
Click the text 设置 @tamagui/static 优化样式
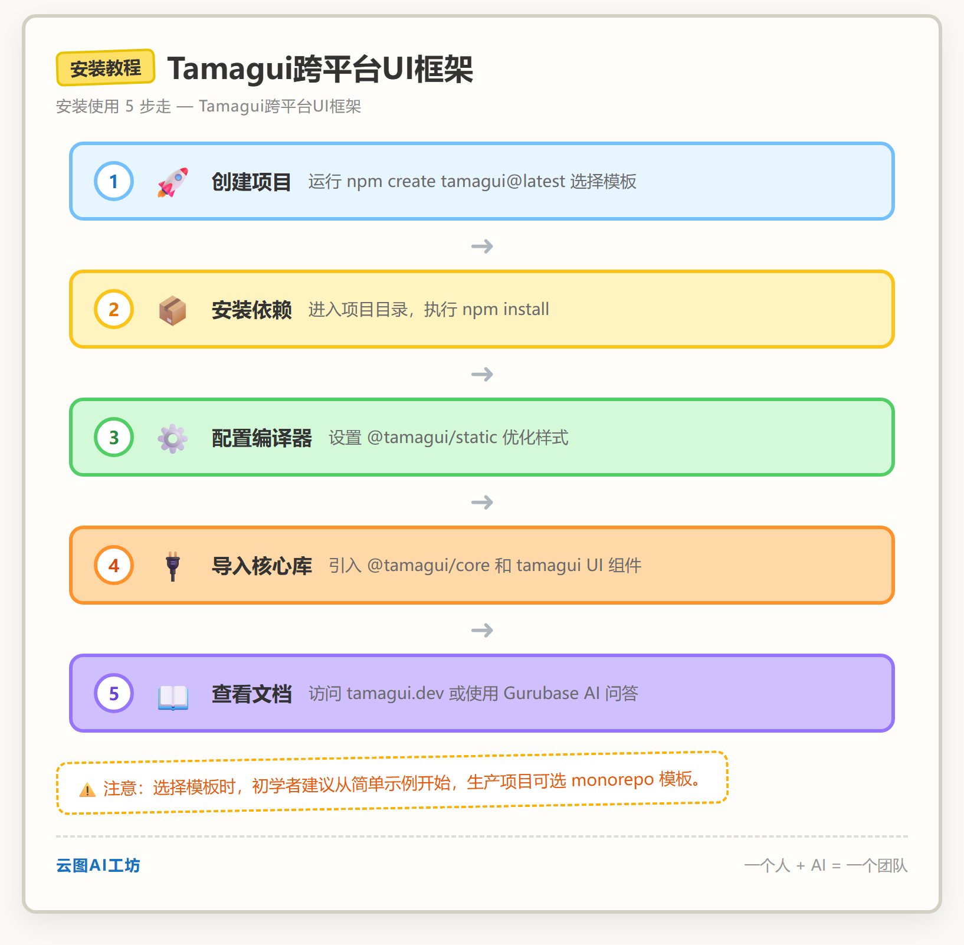(x=449, y=437)
